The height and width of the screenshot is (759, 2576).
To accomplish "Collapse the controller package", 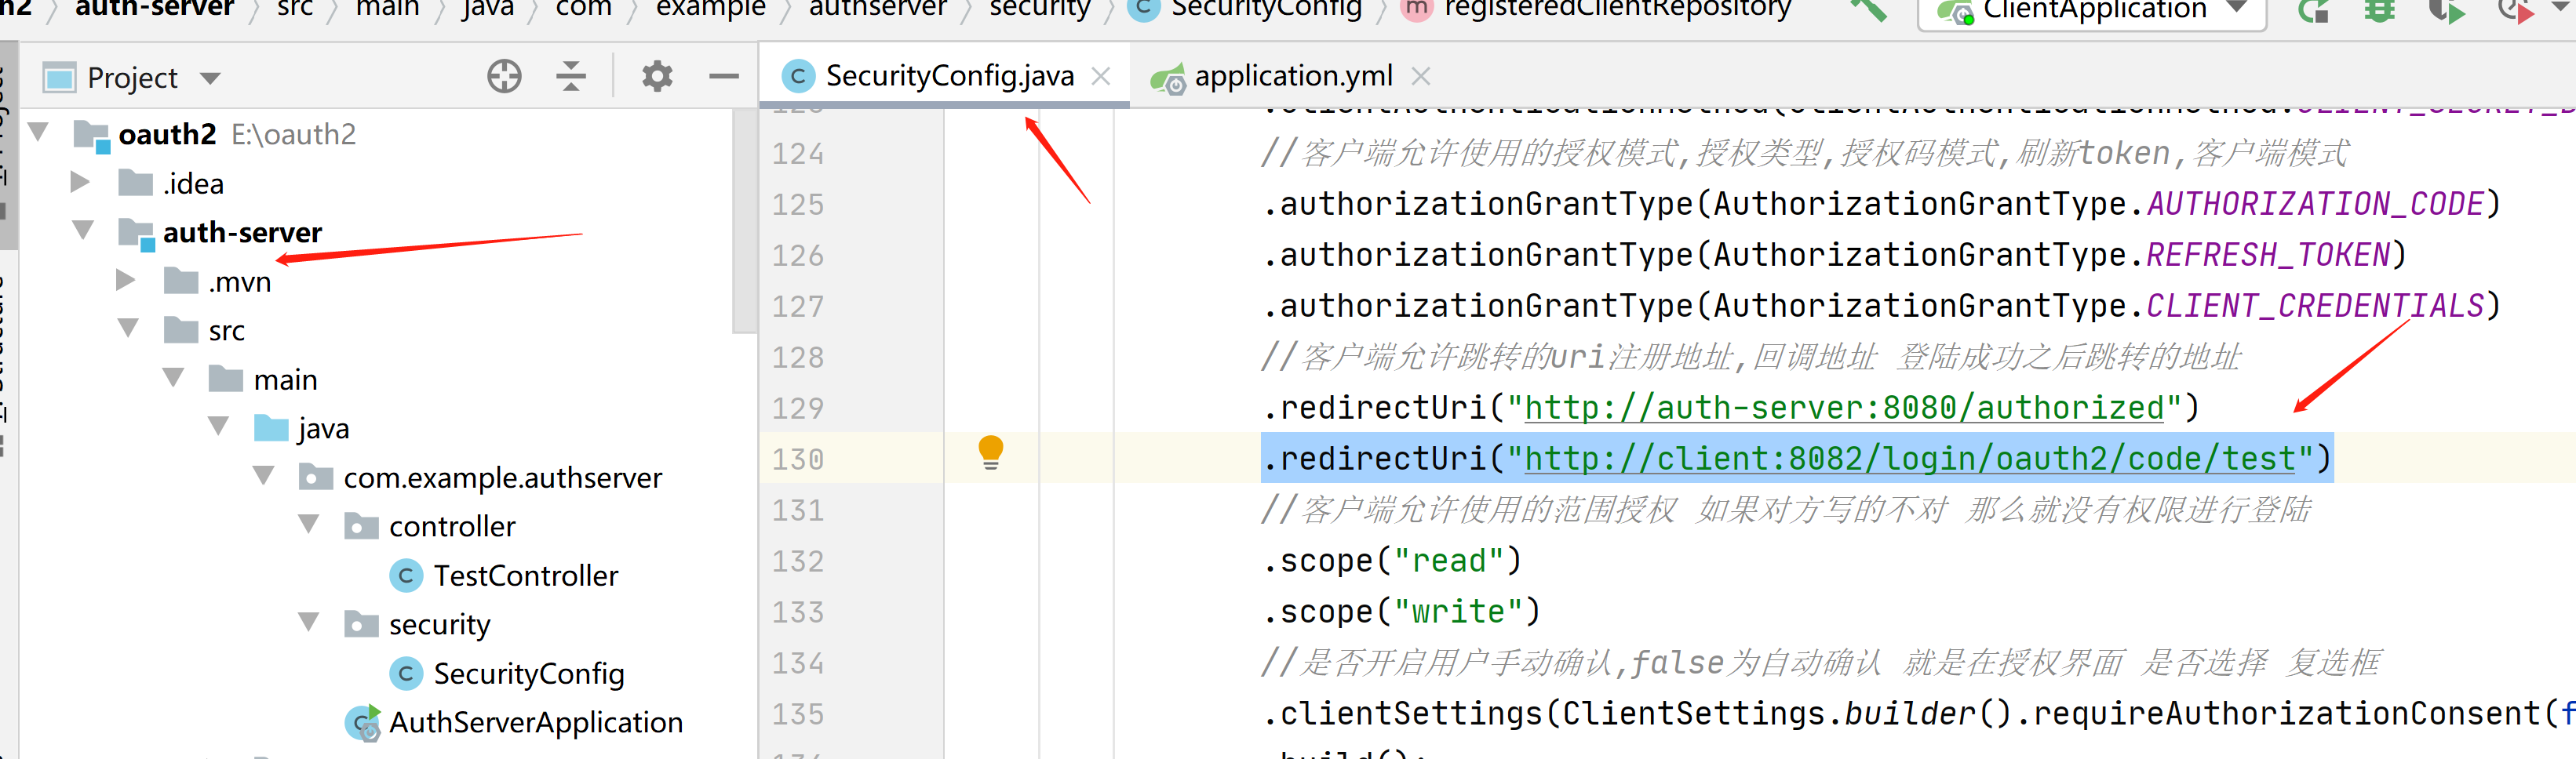I will click(x=308, y=525).
